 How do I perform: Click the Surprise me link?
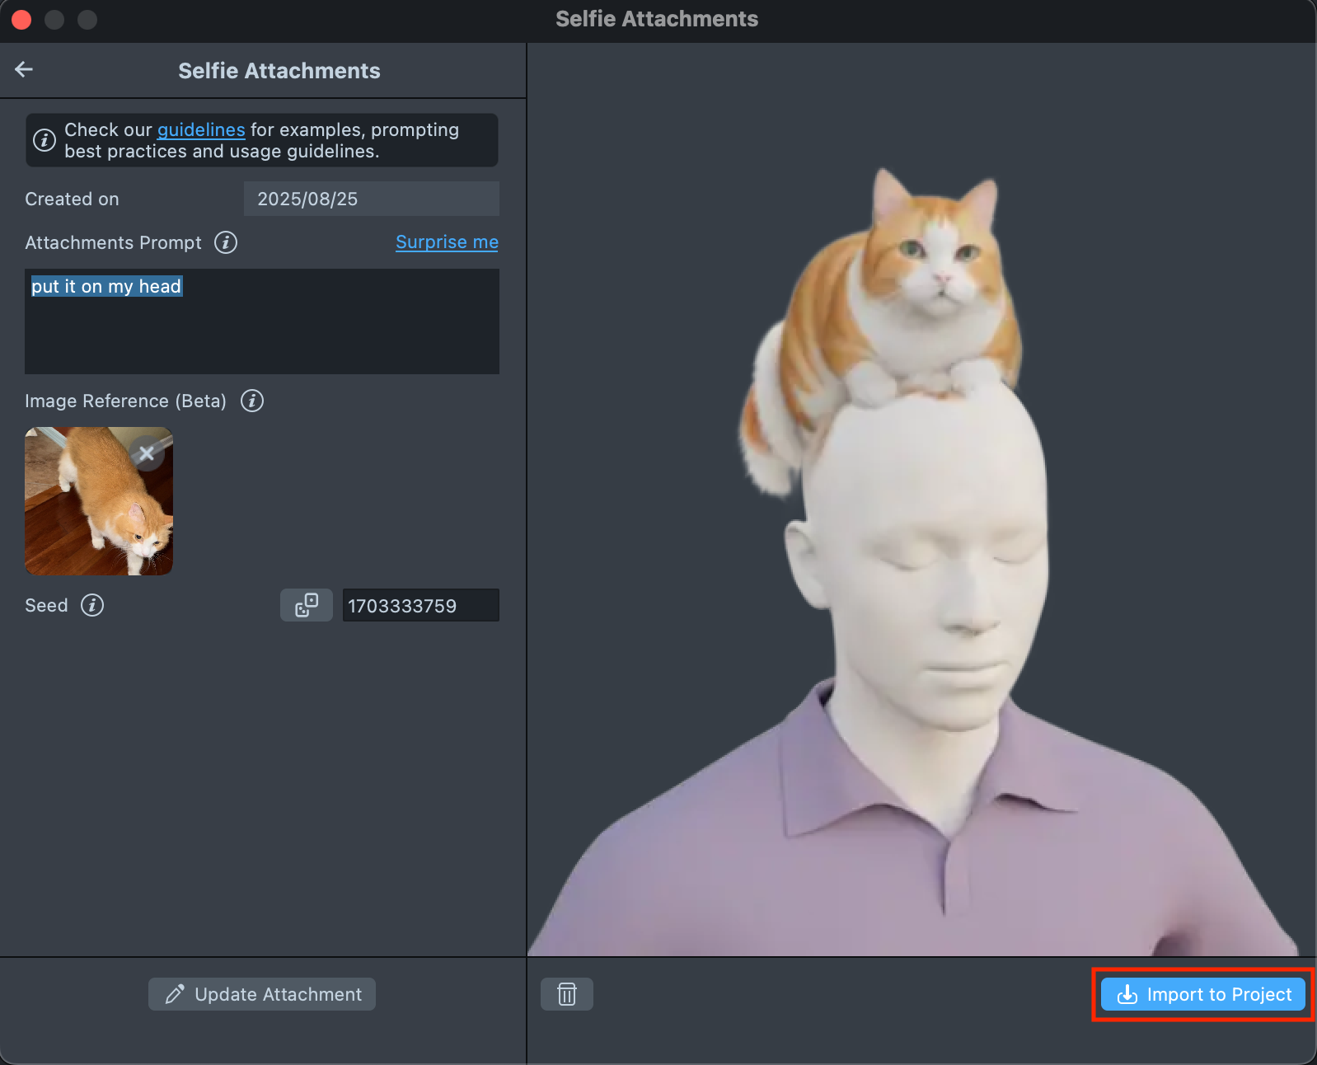(447, 242)
